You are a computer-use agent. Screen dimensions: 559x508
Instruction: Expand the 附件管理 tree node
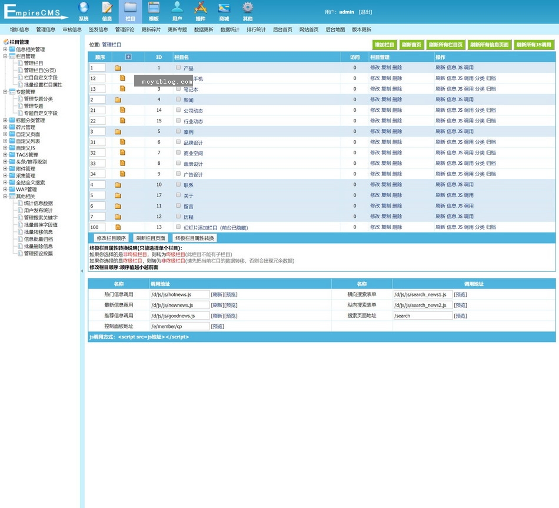tap(5, 168)
